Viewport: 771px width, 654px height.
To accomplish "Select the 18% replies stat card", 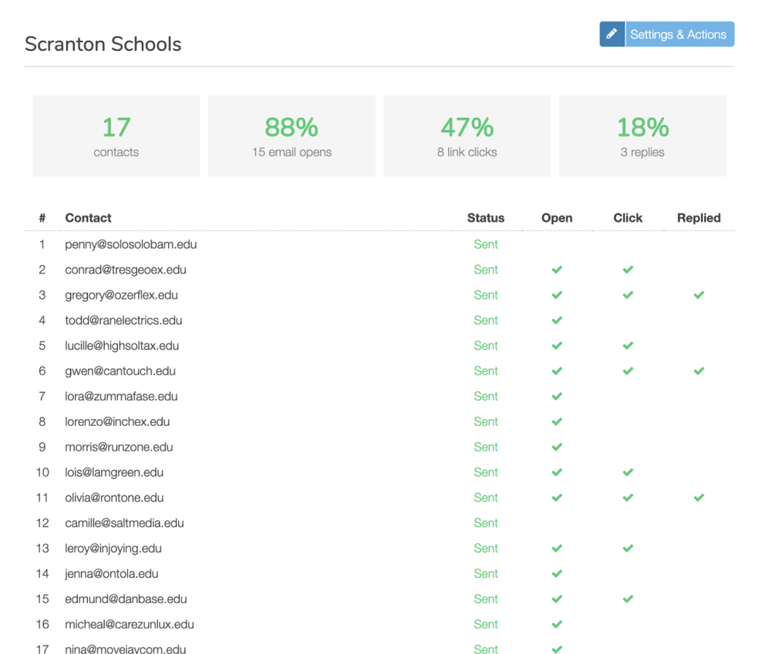I will pos(642,136).
